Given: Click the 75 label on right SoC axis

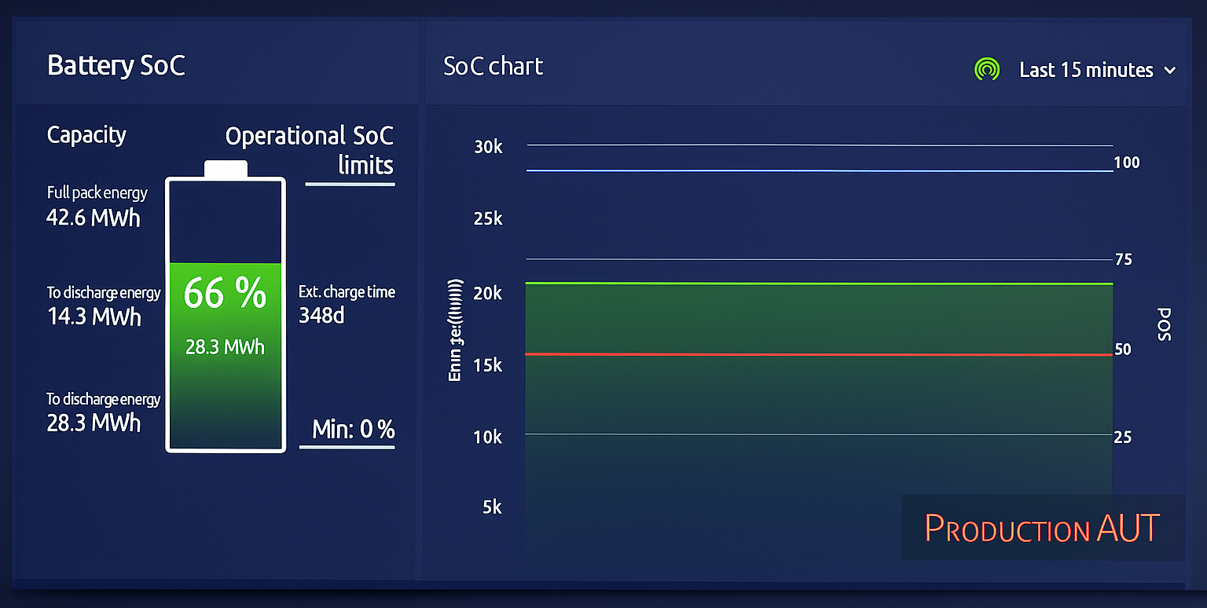Looking at the screenshot, I should (1123, 259).
